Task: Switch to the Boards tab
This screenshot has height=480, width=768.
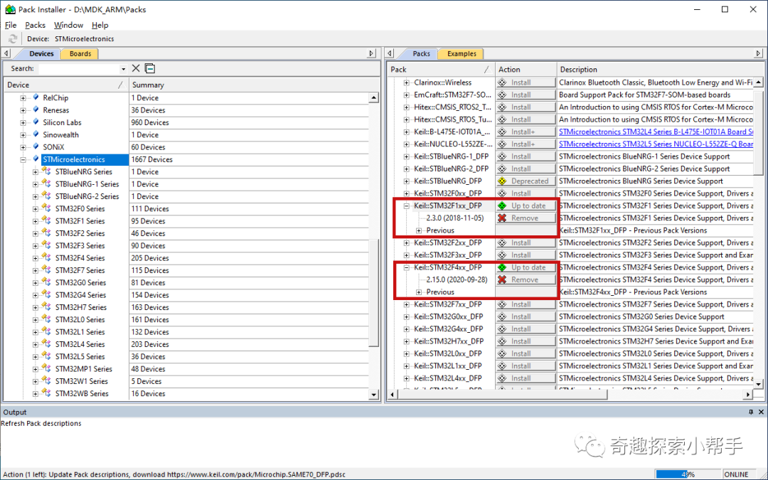Action: (x=80, y=54)
